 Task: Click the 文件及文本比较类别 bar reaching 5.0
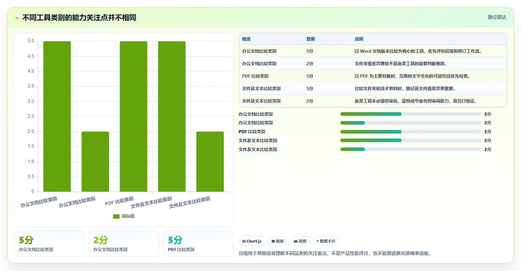[x=172, y=116]
